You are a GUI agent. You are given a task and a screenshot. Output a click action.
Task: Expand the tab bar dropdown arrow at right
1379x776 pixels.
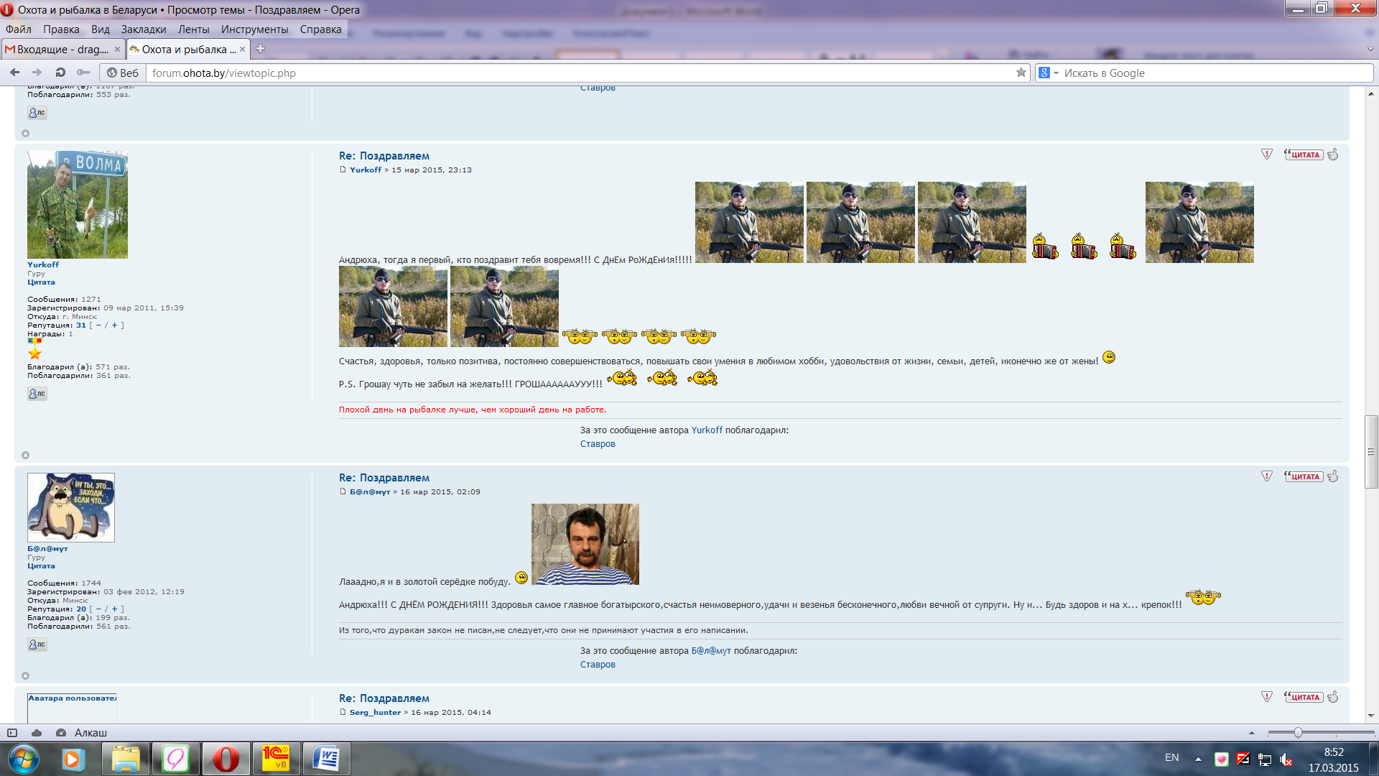(1370, 50)
